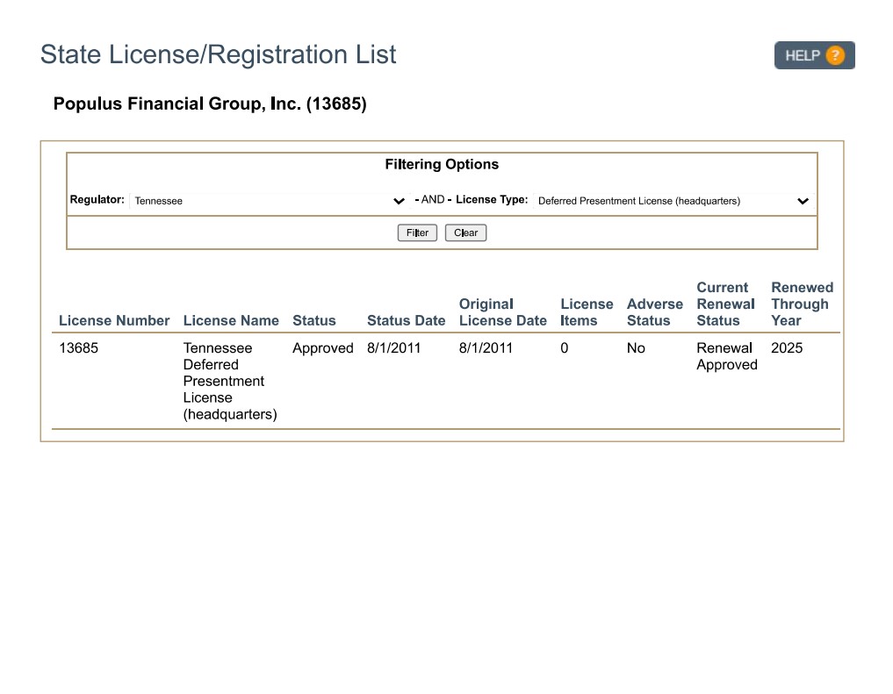Screen dimensions: 893x694
Task: Click the question mark icon on HELP
Action: point(835,54)
